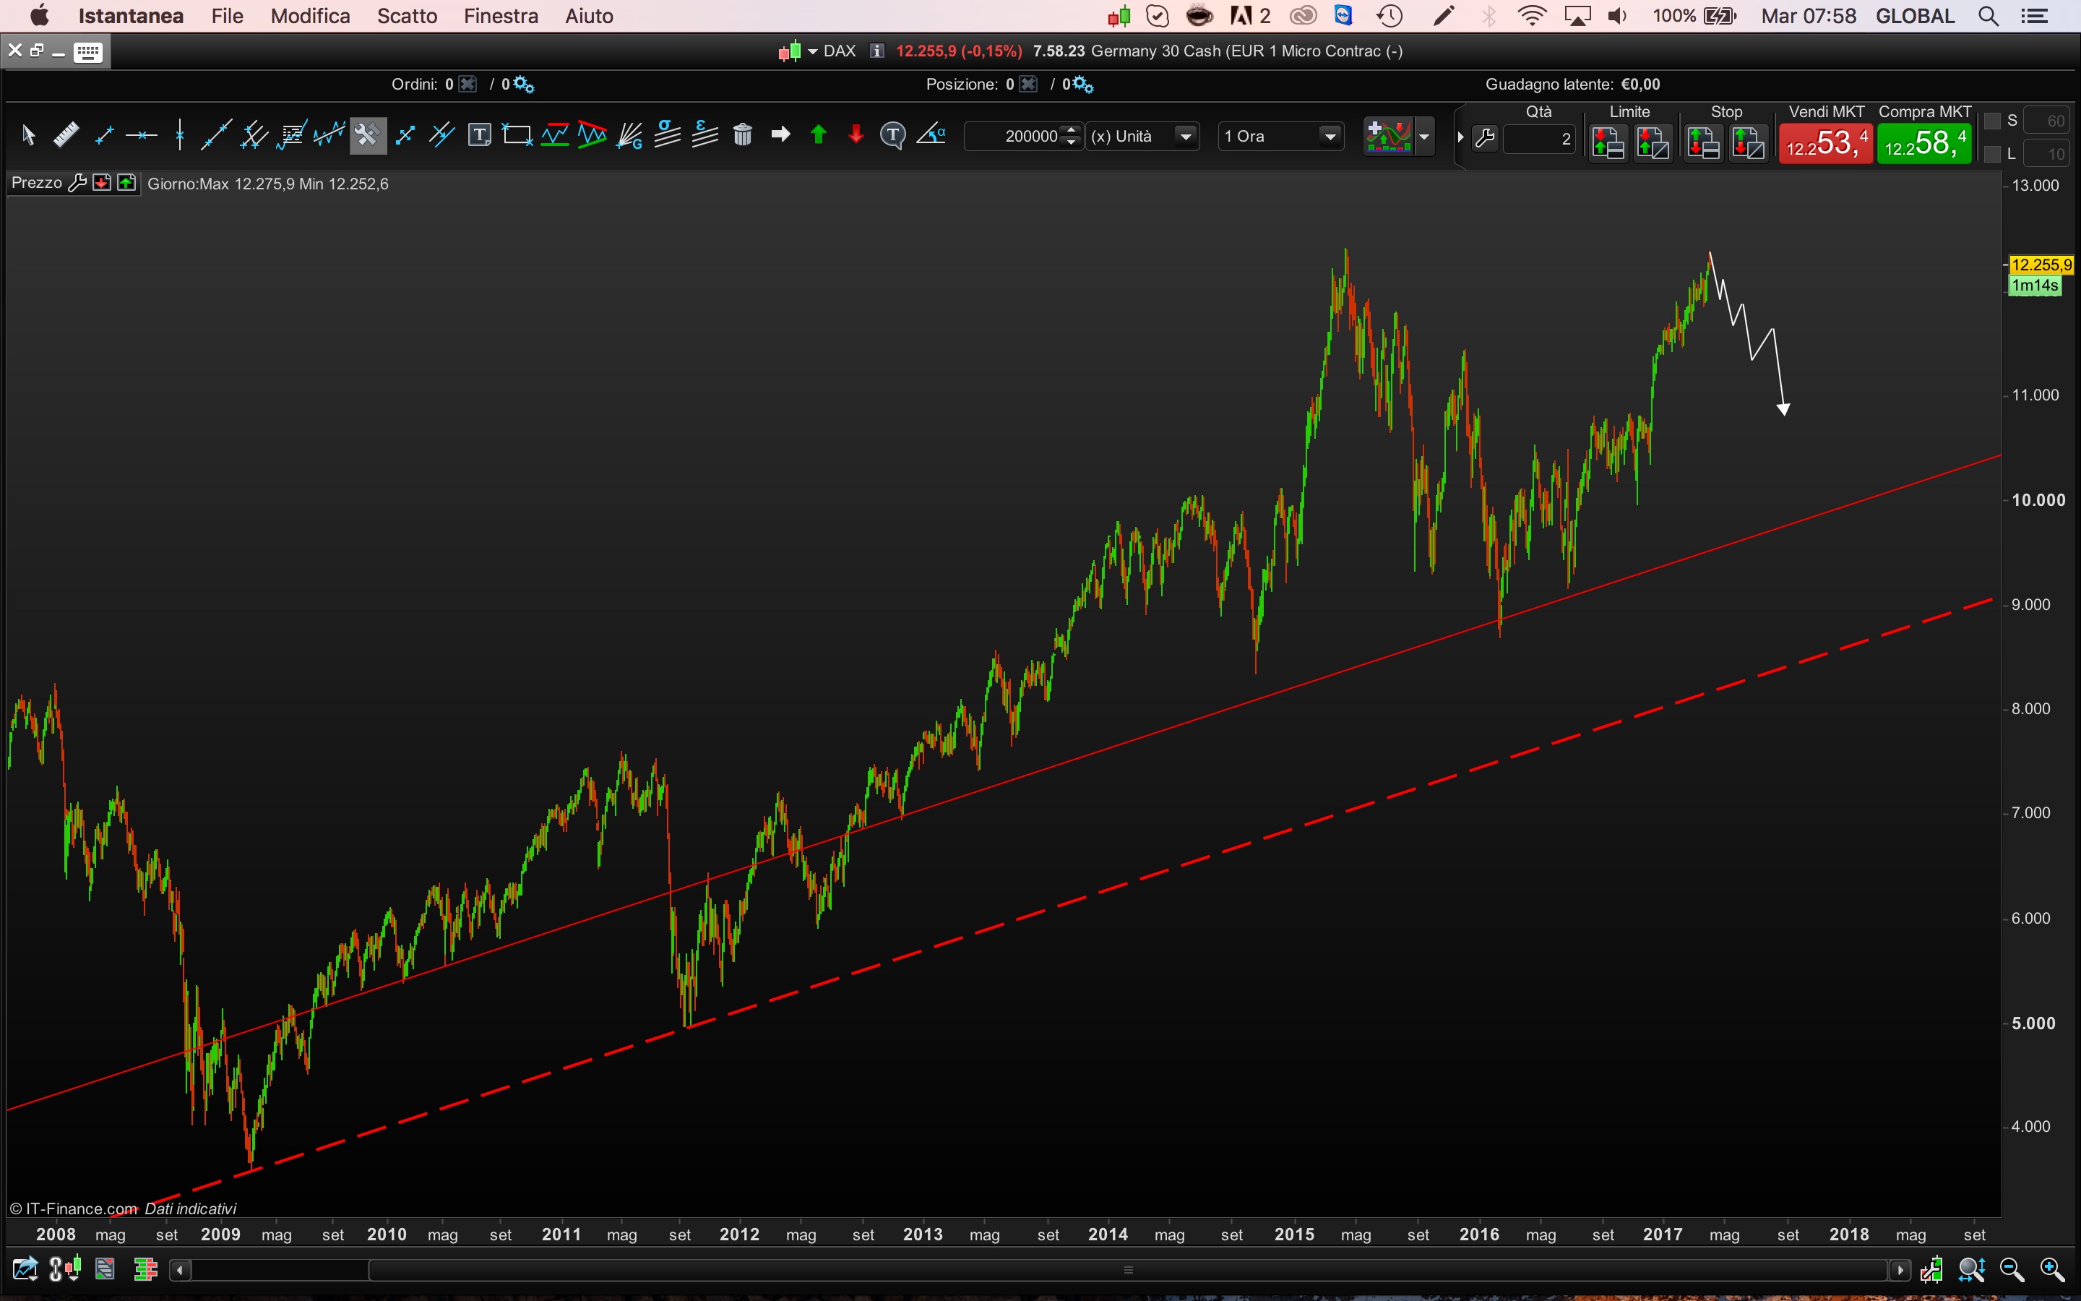Image resolution: width=2081 pixels, height=1301 pixels.
Task: Select the rectangle drawing tool
Action: coord(517,135)
